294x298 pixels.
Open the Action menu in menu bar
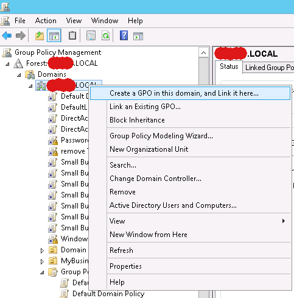46,21
